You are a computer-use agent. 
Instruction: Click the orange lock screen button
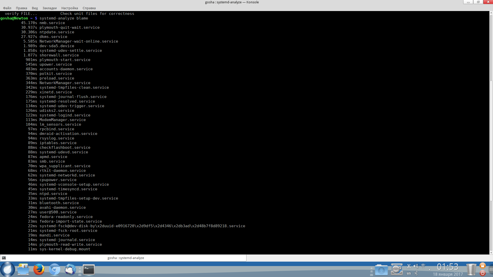(x=482, y=266)
